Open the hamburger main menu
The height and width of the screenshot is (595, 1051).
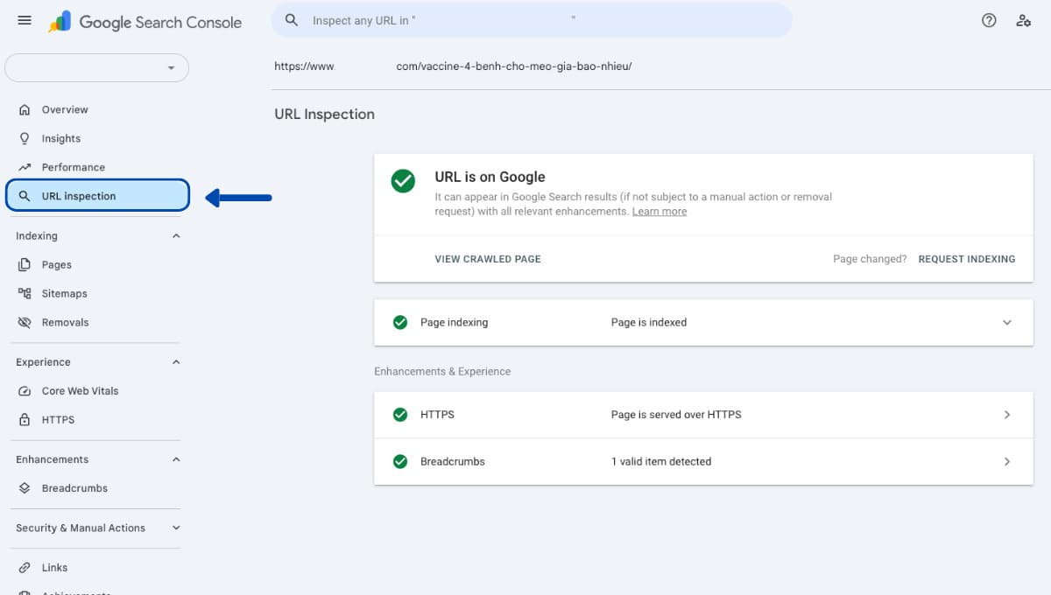(25, 20)
